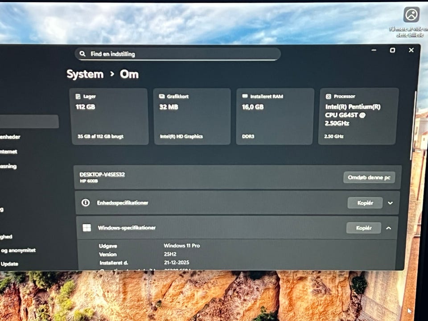Minimize the Settings window

point(374,50)
